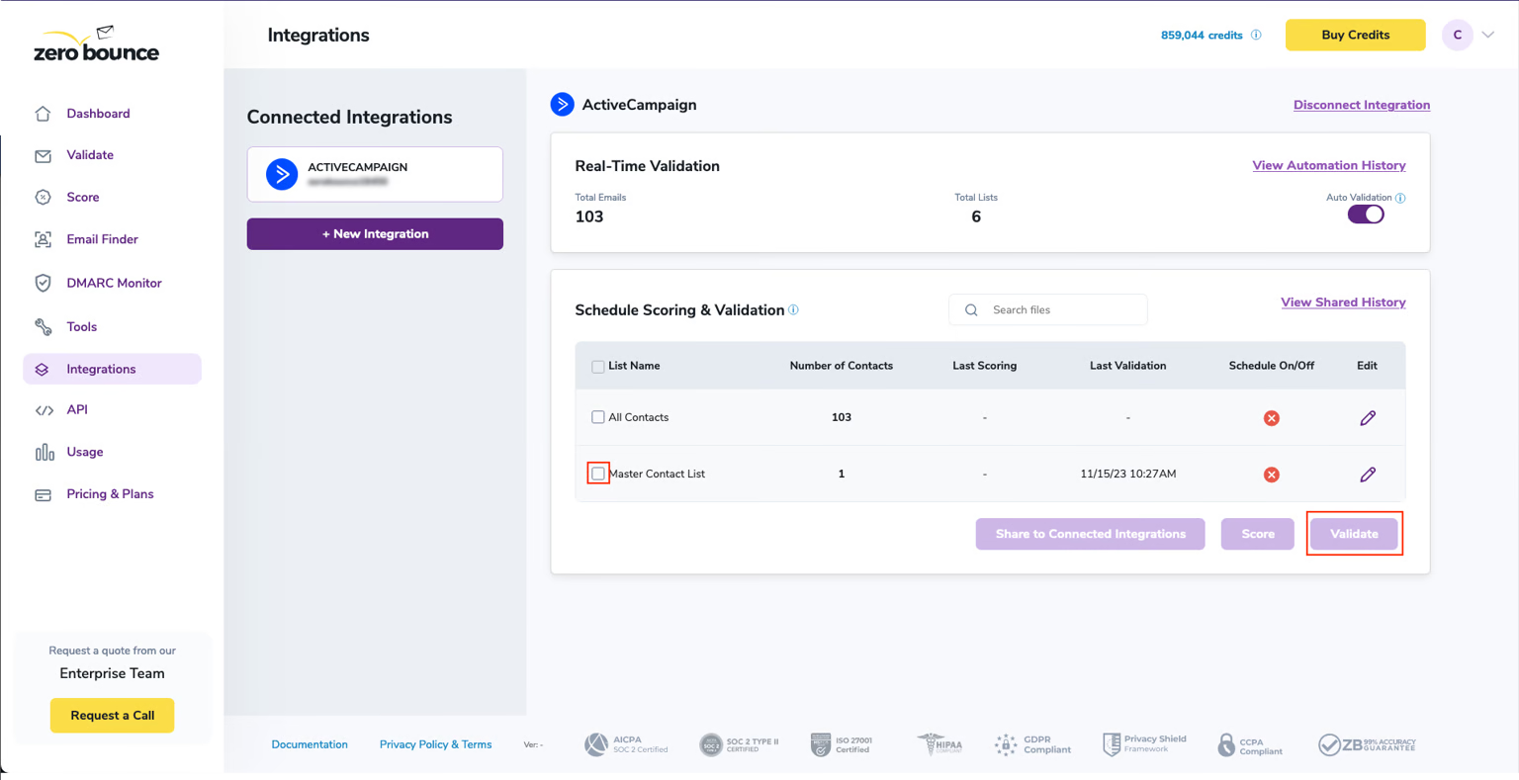Click the search magnifier icon
Screen dimensions: 1519x780
(x=971, y=310)
